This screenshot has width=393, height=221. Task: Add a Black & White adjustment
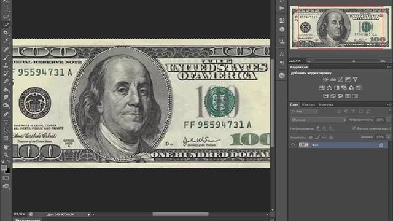coord(337,88)
